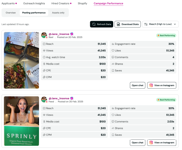
Task: Go to the Shopify tab
Action: [83, 4]
